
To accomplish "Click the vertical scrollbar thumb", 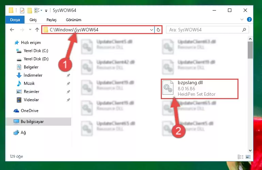I will click(250, 50).
